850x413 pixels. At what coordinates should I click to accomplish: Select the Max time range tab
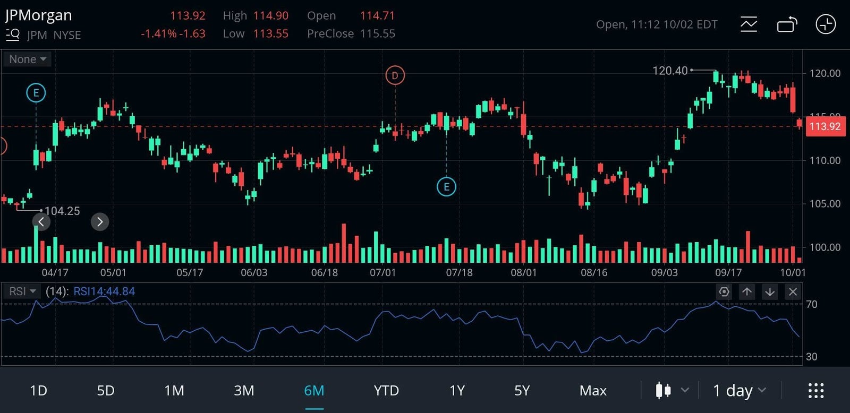click(593, 391)
